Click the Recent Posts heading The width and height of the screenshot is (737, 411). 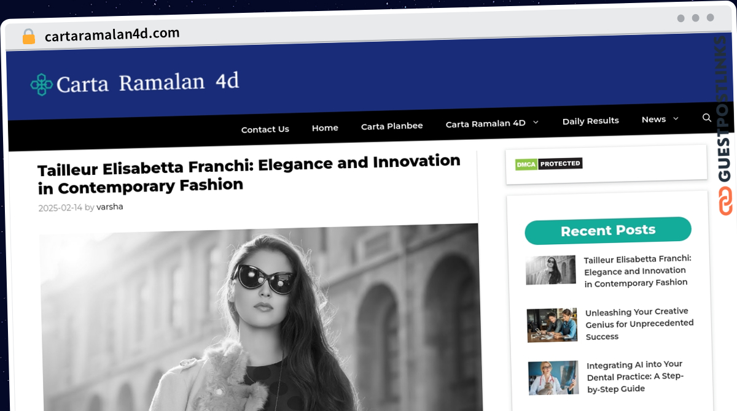click(x=608, y=231)
